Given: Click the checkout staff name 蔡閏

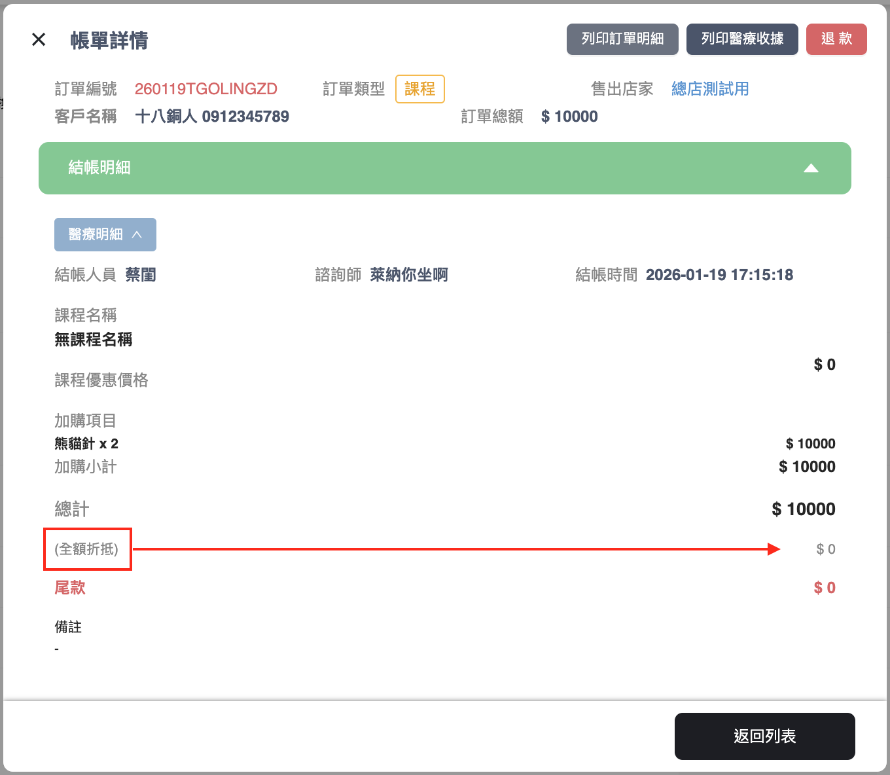Looking at the screenshot, I should tap(141, 275).
